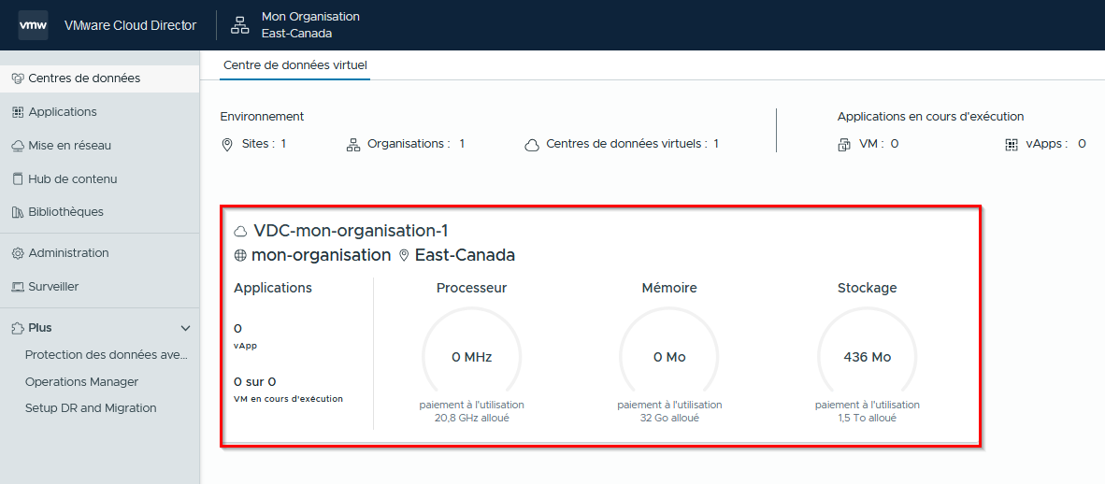The image size is (1105, 484).
Task: Click the Plus puzzle-piece icon
Action: 19,328
